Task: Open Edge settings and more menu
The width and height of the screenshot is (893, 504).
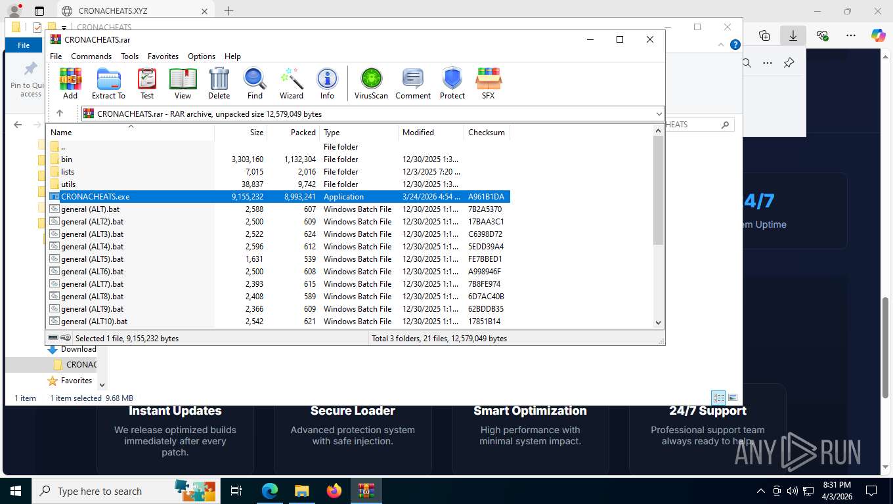Action: (851, 35)
